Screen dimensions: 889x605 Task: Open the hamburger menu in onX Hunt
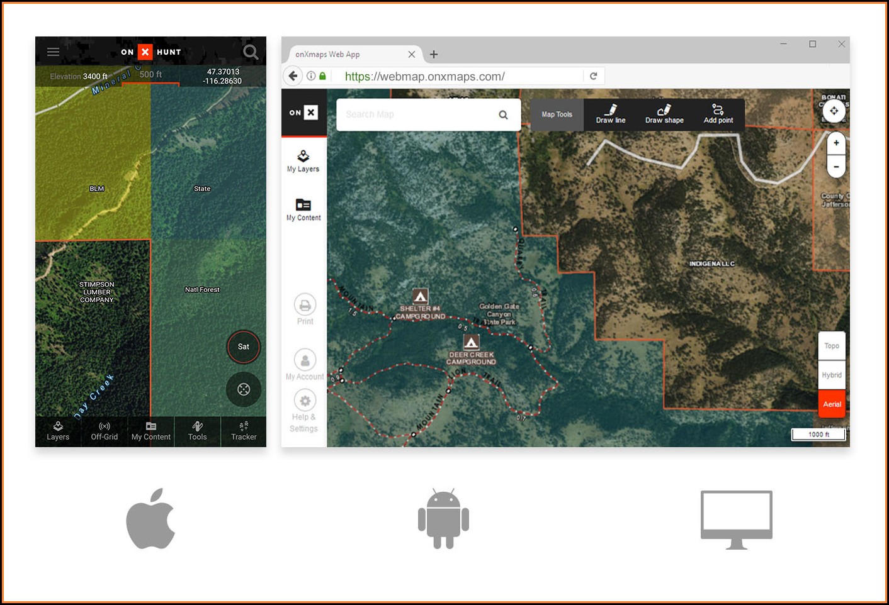(54, 52)
